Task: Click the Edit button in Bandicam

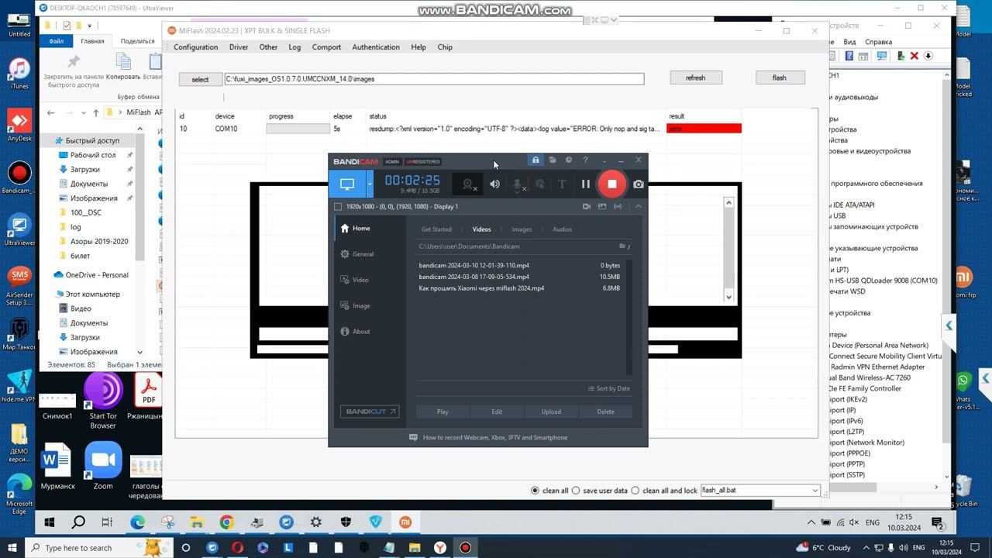Action: click(x=497, y=412)
